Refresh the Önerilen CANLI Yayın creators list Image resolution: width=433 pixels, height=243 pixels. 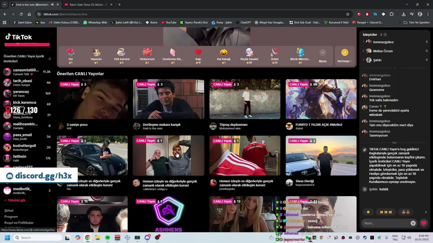pos(50,59)
